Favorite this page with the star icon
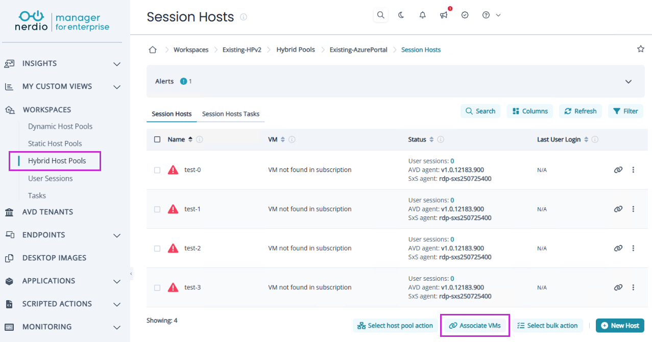The image size is (652, 342). [640, 49]
